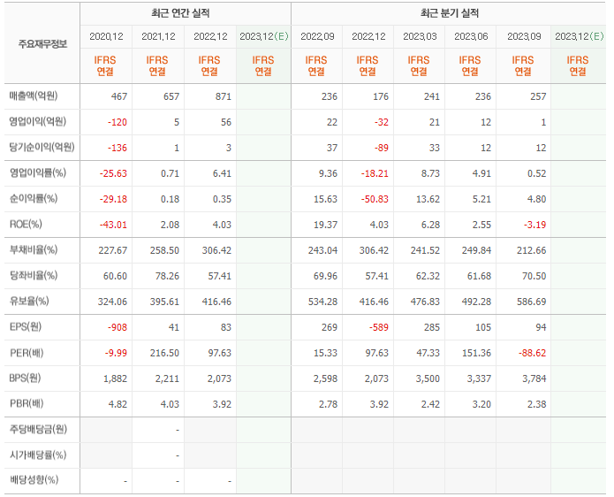This screenshot has width=614, height=497.
Task: Select the 부채비율(%) row label
Action: 34,249
